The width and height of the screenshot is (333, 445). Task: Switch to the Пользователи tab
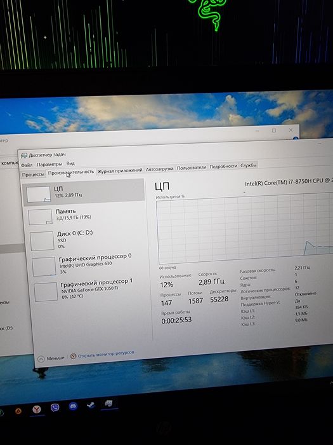[192, 167]
